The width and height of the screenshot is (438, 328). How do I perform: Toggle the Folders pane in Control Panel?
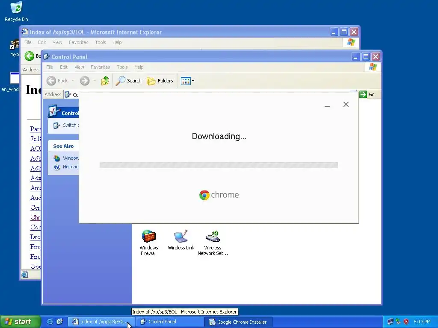(x=160, y=81)
